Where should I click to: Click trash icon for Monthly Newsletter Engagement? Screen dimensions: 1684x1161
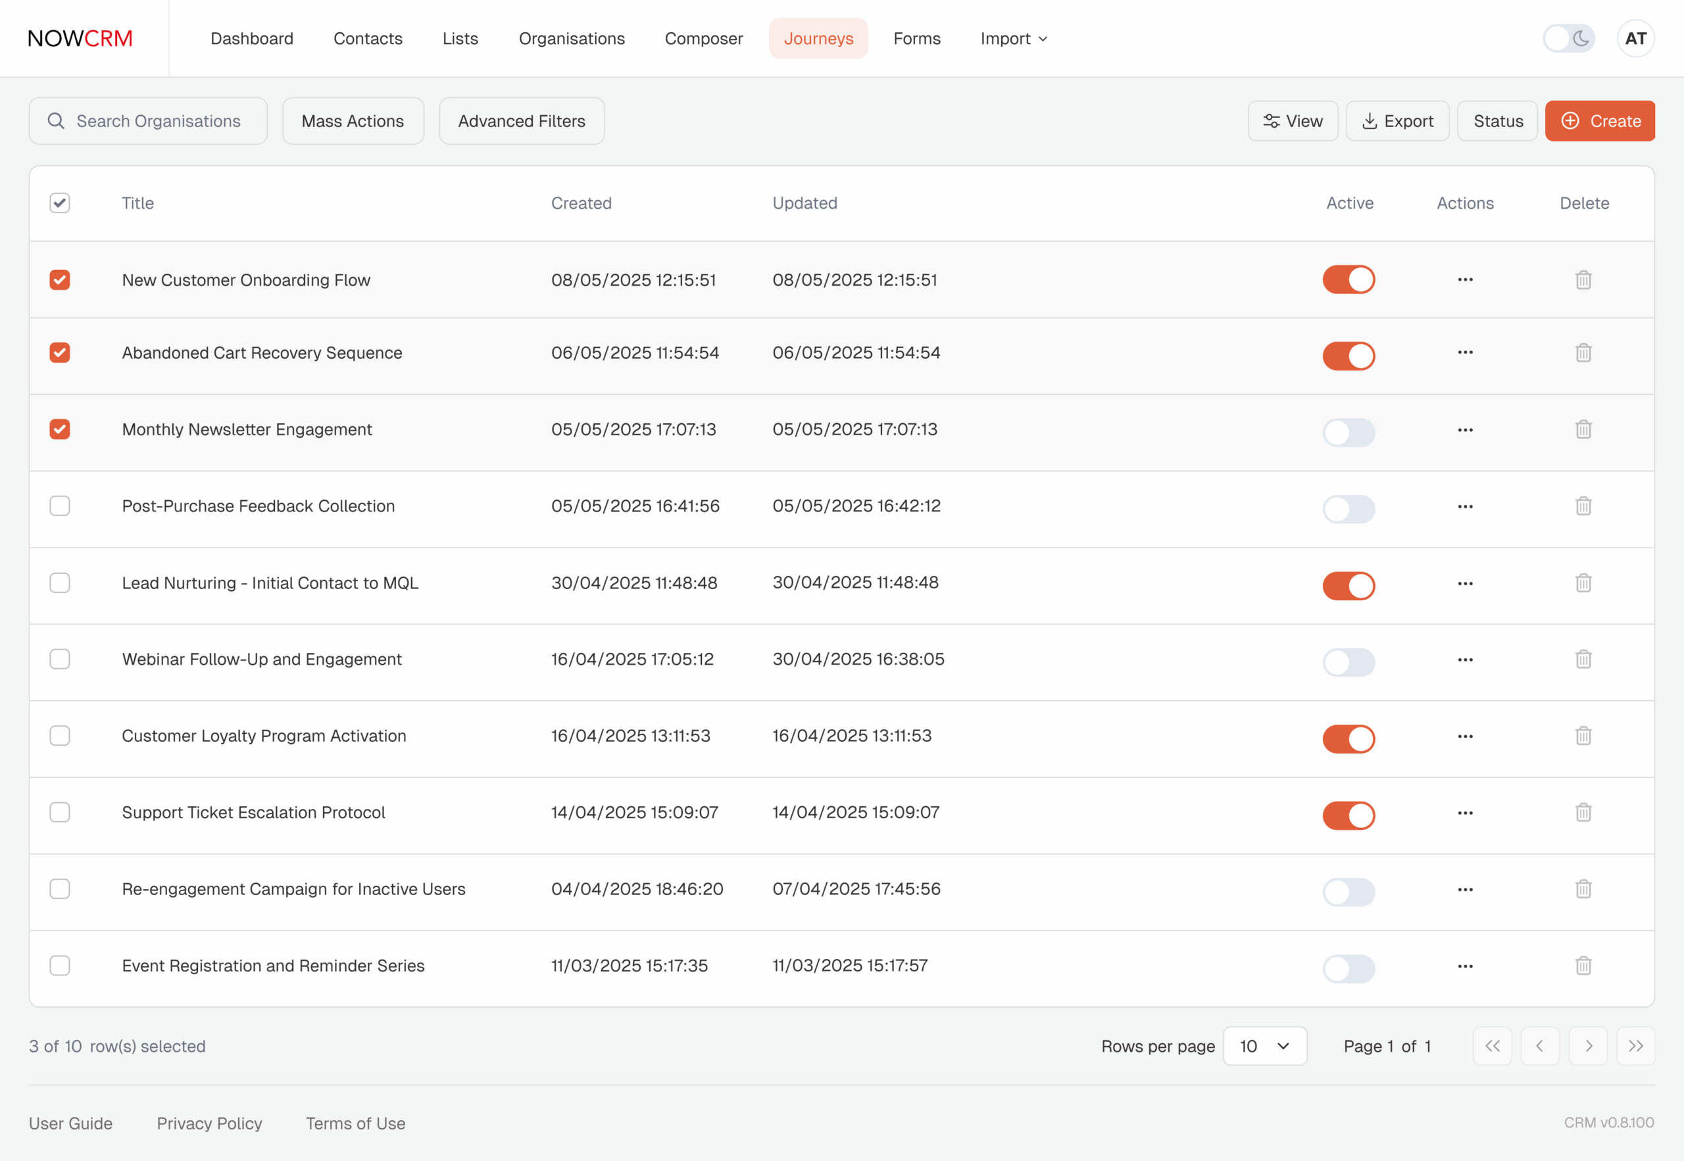pos(1583,429)
